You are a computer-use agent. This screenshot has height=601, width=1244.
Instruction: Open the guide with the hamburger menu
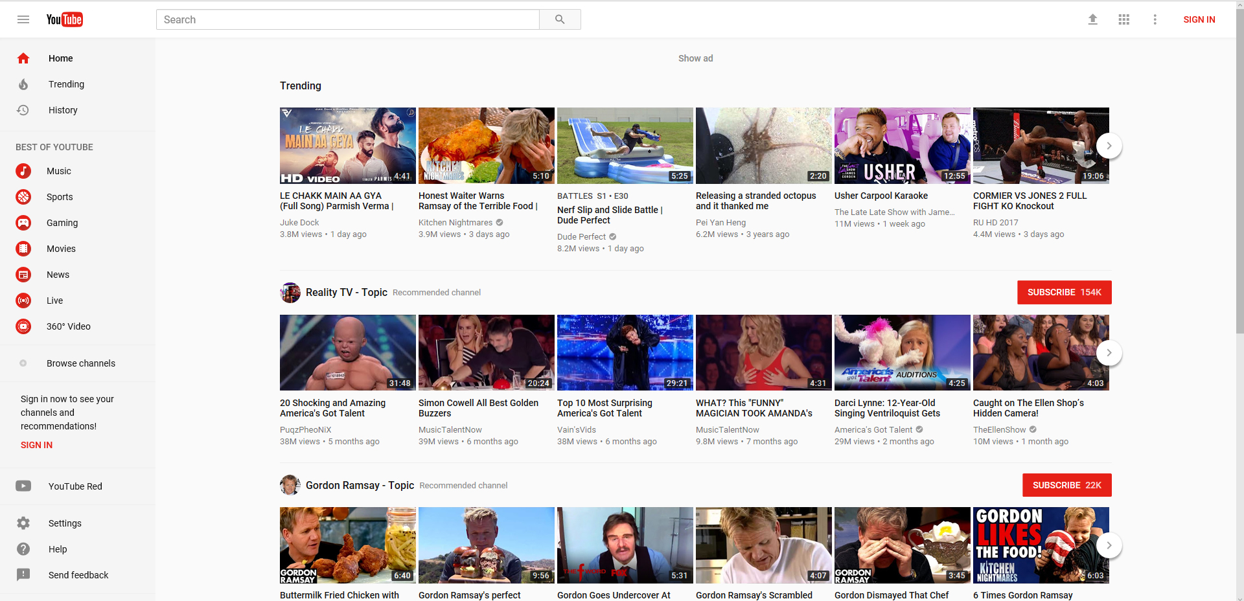(x=23, y=19)
